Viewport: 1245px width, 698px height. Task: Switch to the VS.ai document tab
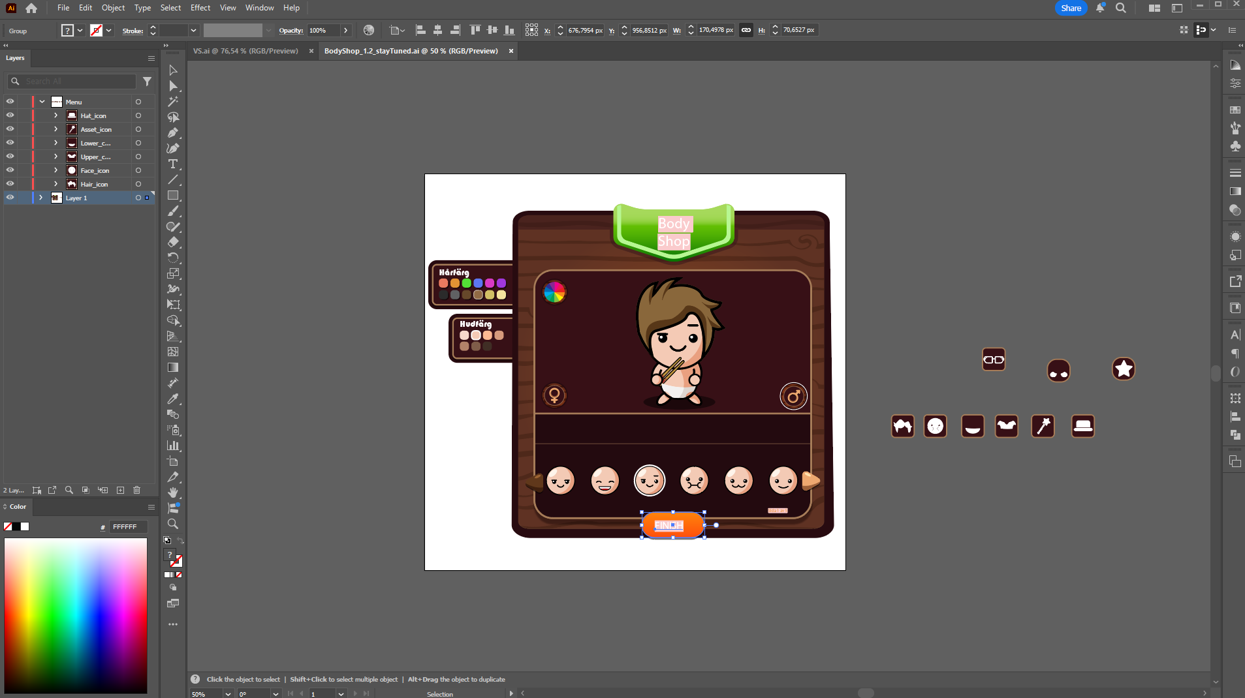point(245,51)
